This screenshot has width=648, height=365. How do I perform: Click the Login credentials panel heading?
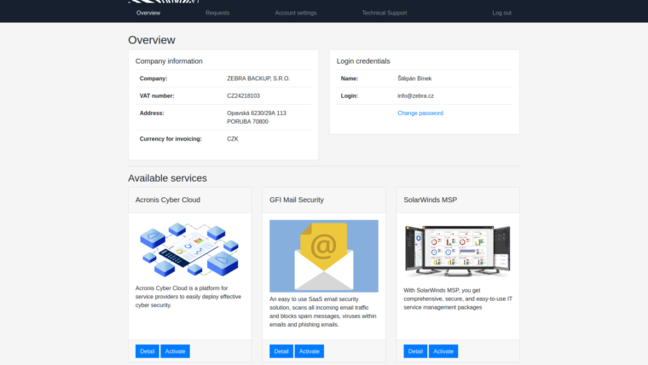pyautogui.click(x=363, y=61)
